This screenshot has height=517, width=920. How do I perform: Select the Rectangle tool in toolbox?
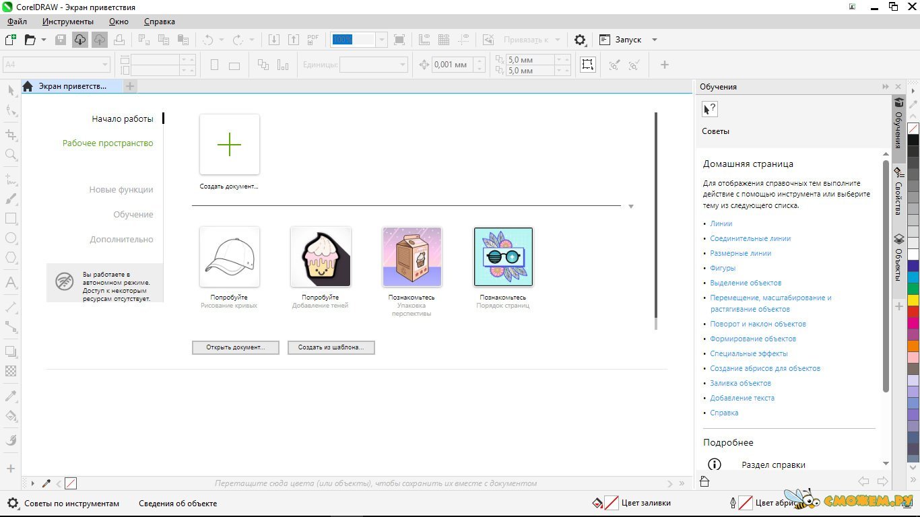(11, 219)
